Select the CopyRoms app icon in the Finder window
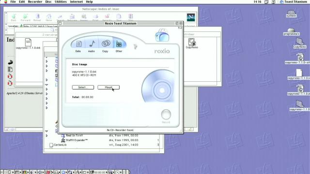Viewport: 310px width, 174px height. point(192,43)
